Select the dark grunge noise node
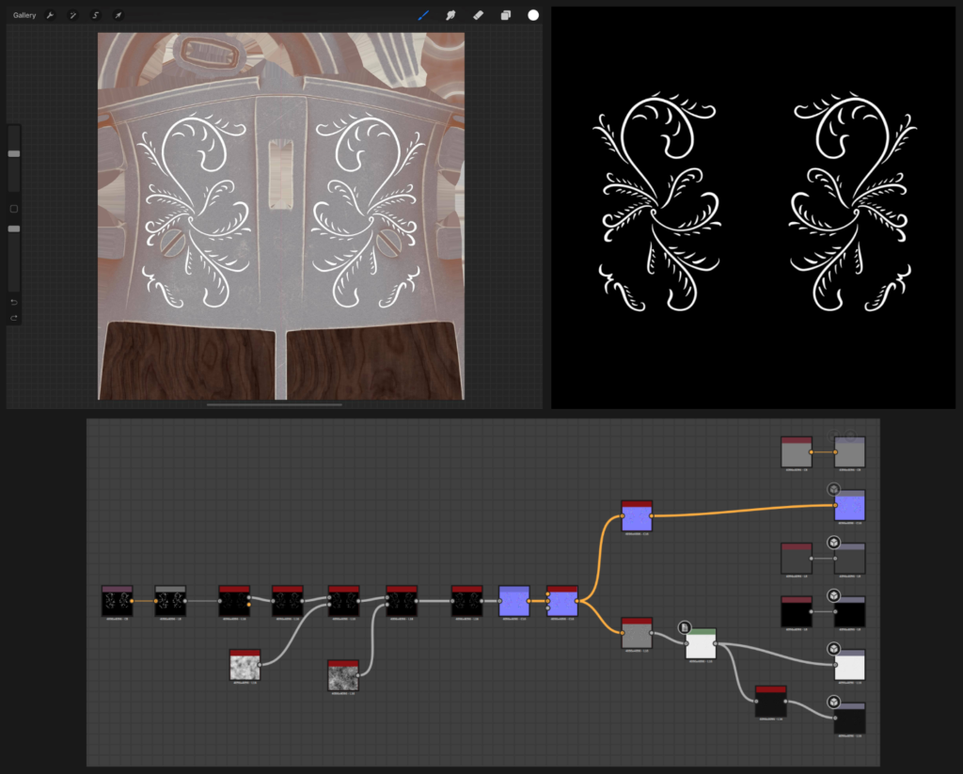This screenshot has width=963, height=774. [x=343, y=675]
